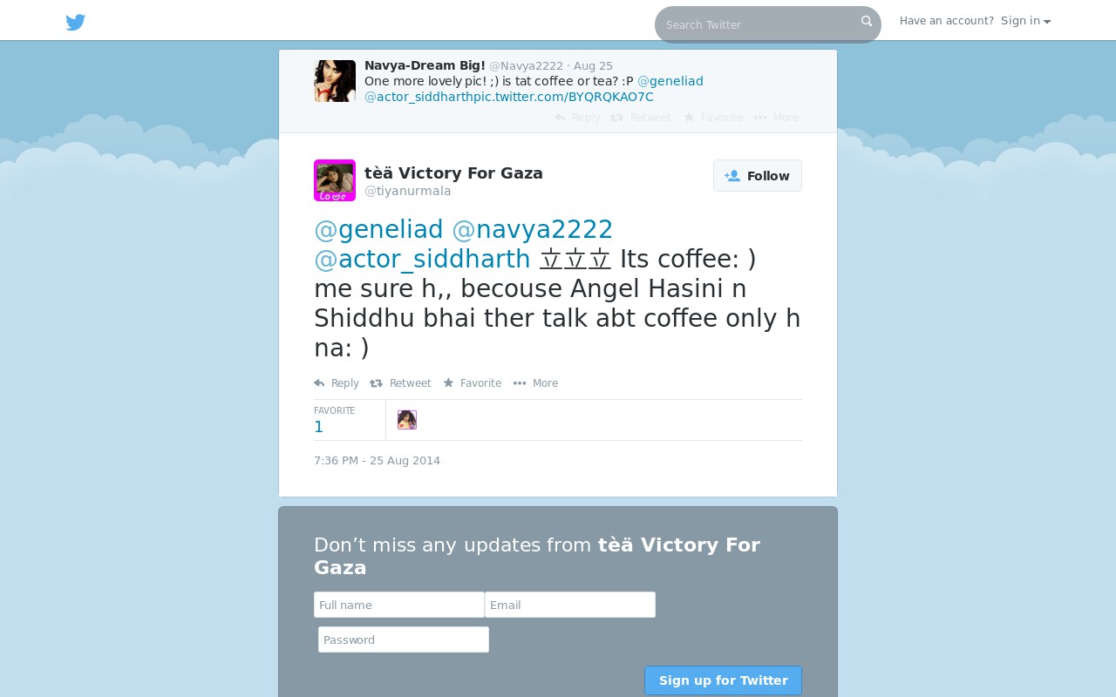Viewport: 1116px width, 697px height.
Task: Follow tèä Victory For Gaza
Action: pos(757,176)
